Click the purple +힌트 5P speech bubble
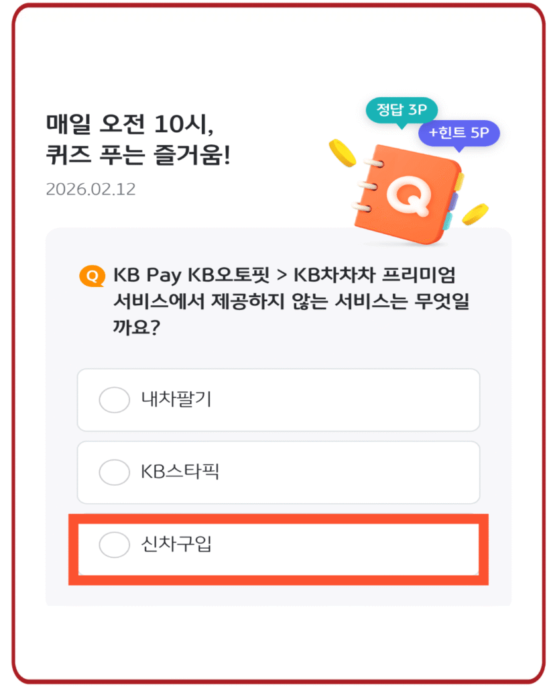 pos(459,133)
